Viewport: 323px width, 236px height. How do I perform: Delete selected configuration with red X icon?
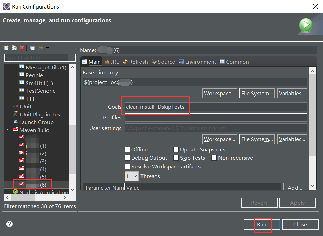22,48
